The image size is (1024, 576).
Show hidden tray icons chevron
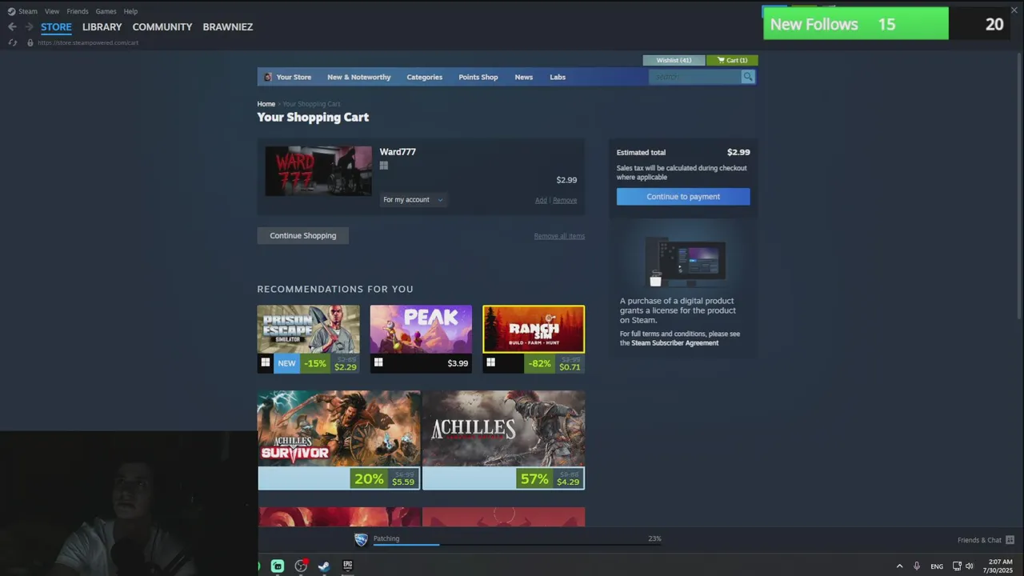[x=899, y=566]
